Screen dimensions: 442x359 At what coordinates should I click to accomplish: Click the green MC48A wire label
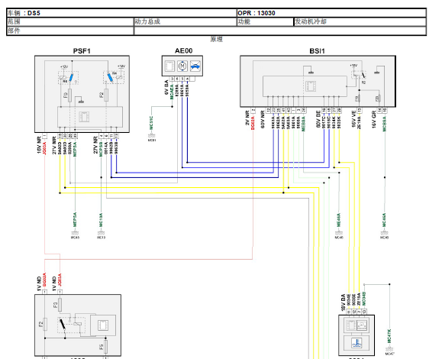[x=384, y=220]
